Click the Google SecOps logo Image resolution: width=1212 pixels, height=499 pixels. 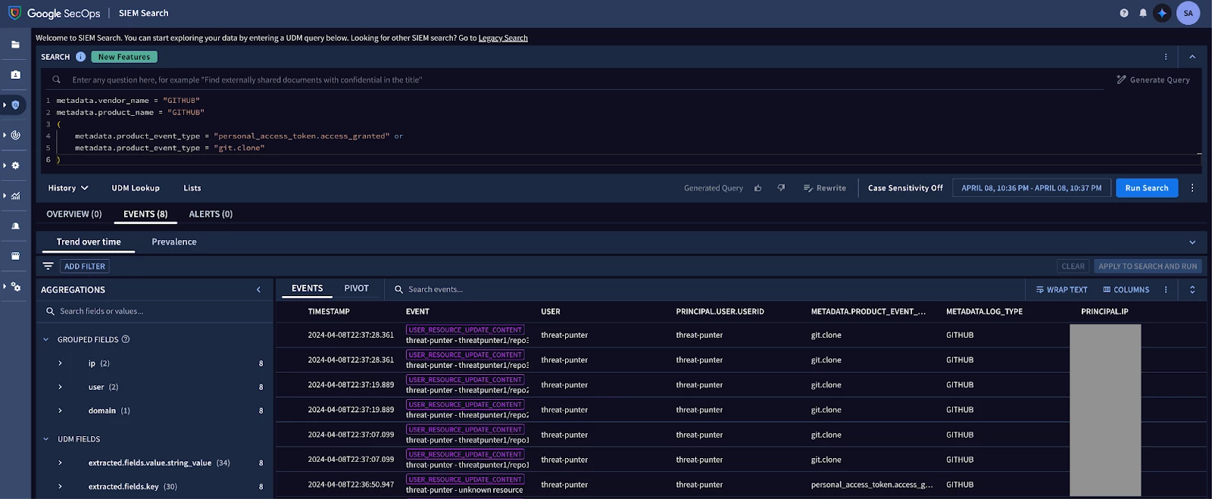[x=54, y=13]
